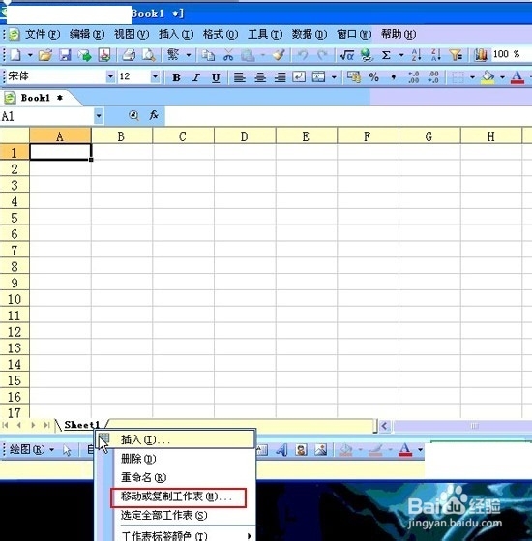The image size is (532, 541).
Task: Jump to the first sheet tab
Action: (5, 425)
